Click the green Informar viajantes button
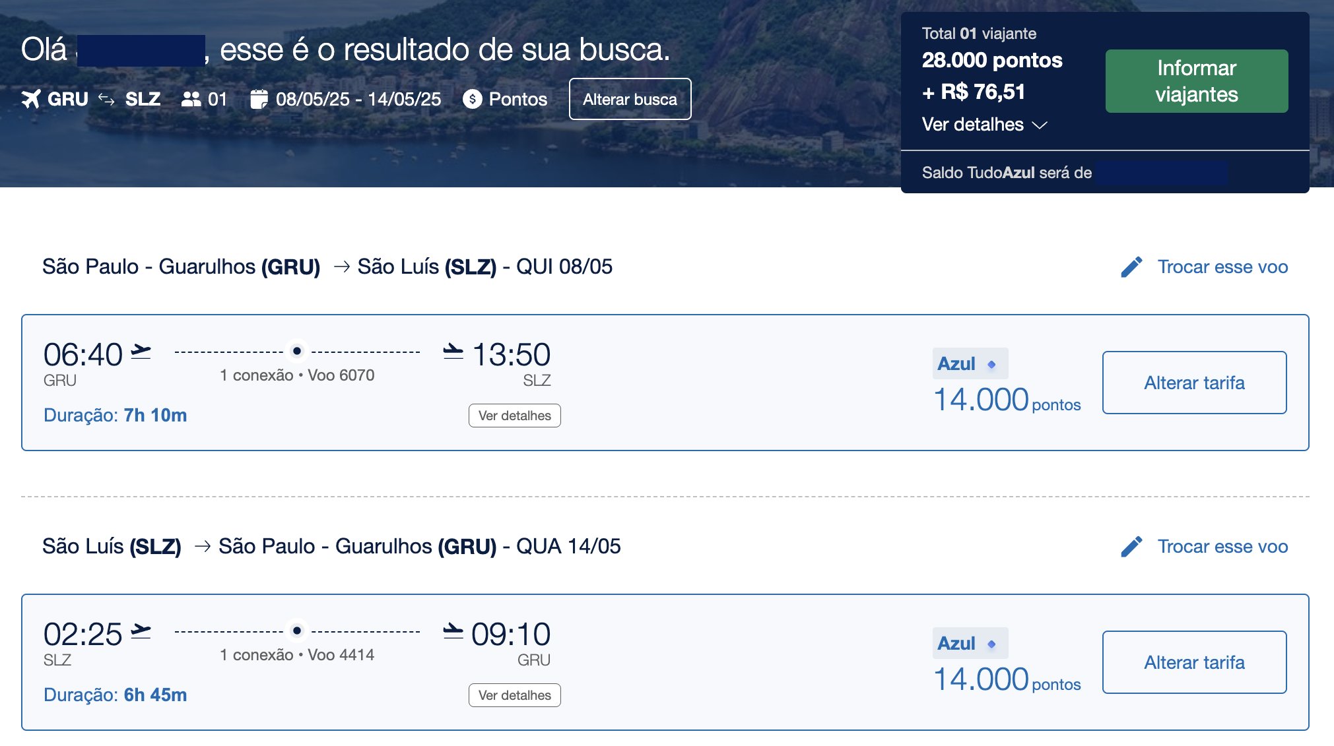1334x746 pixels. pos(1197,81)
